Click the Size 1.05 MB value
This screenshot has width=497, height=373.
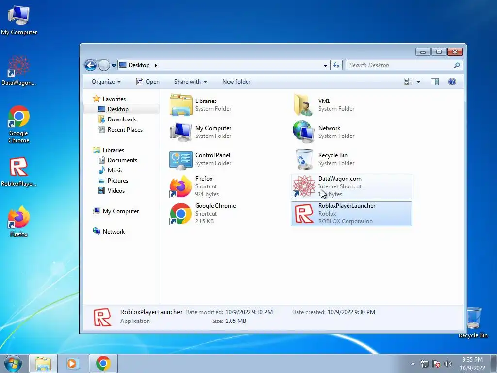pos(235,321)
